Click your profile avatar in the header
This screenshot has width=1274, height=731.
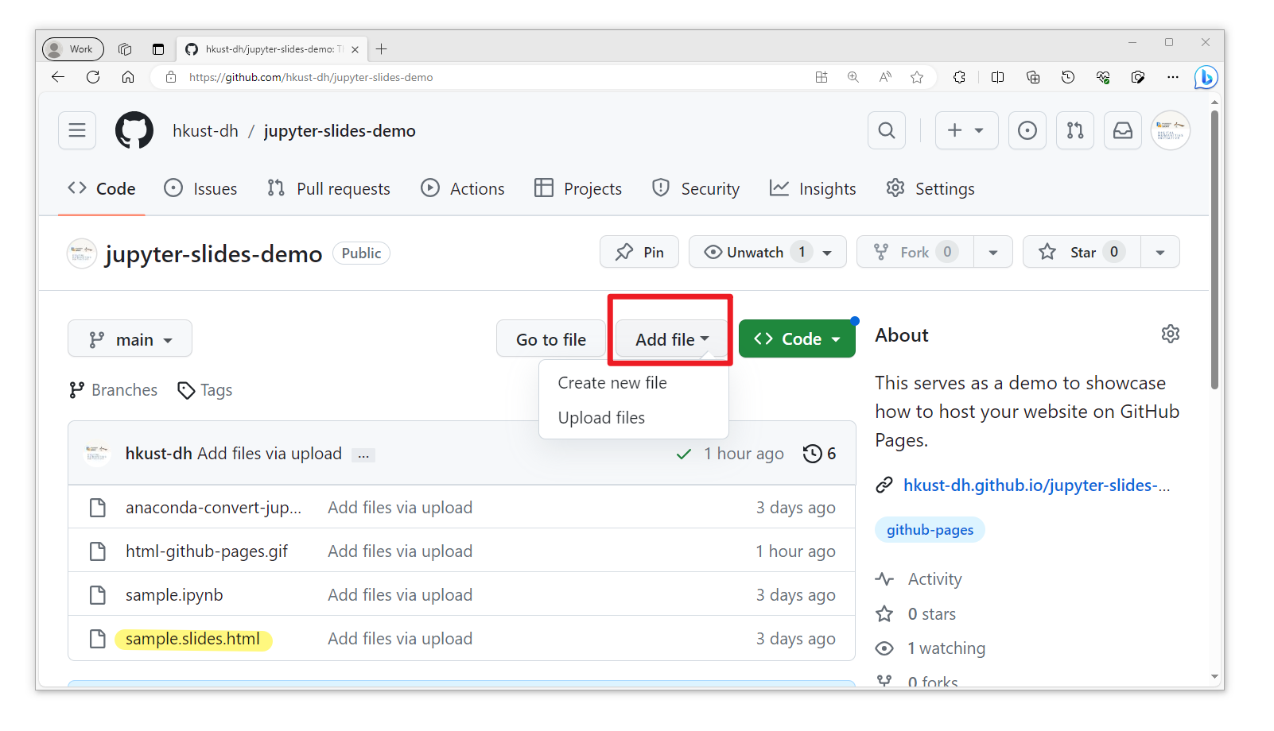[x=1170, y=130]
